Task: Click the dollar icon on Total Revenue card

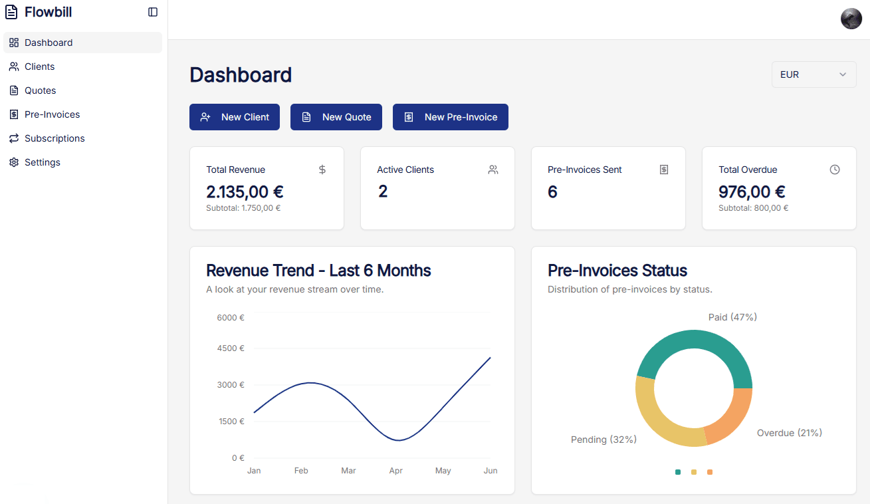Action: [x=322, y=170]
